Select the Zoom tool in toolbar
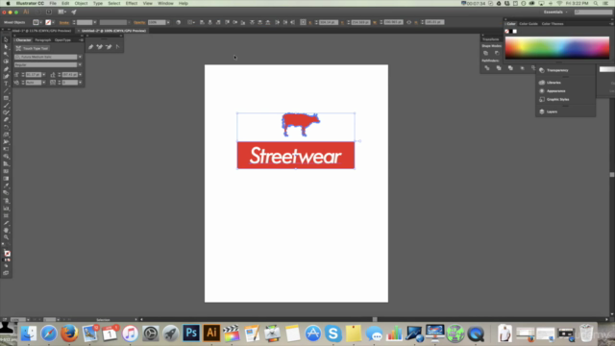 (6, 237)
